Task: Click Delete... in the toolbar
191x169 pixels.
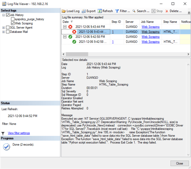Action: tap(176, 11)
